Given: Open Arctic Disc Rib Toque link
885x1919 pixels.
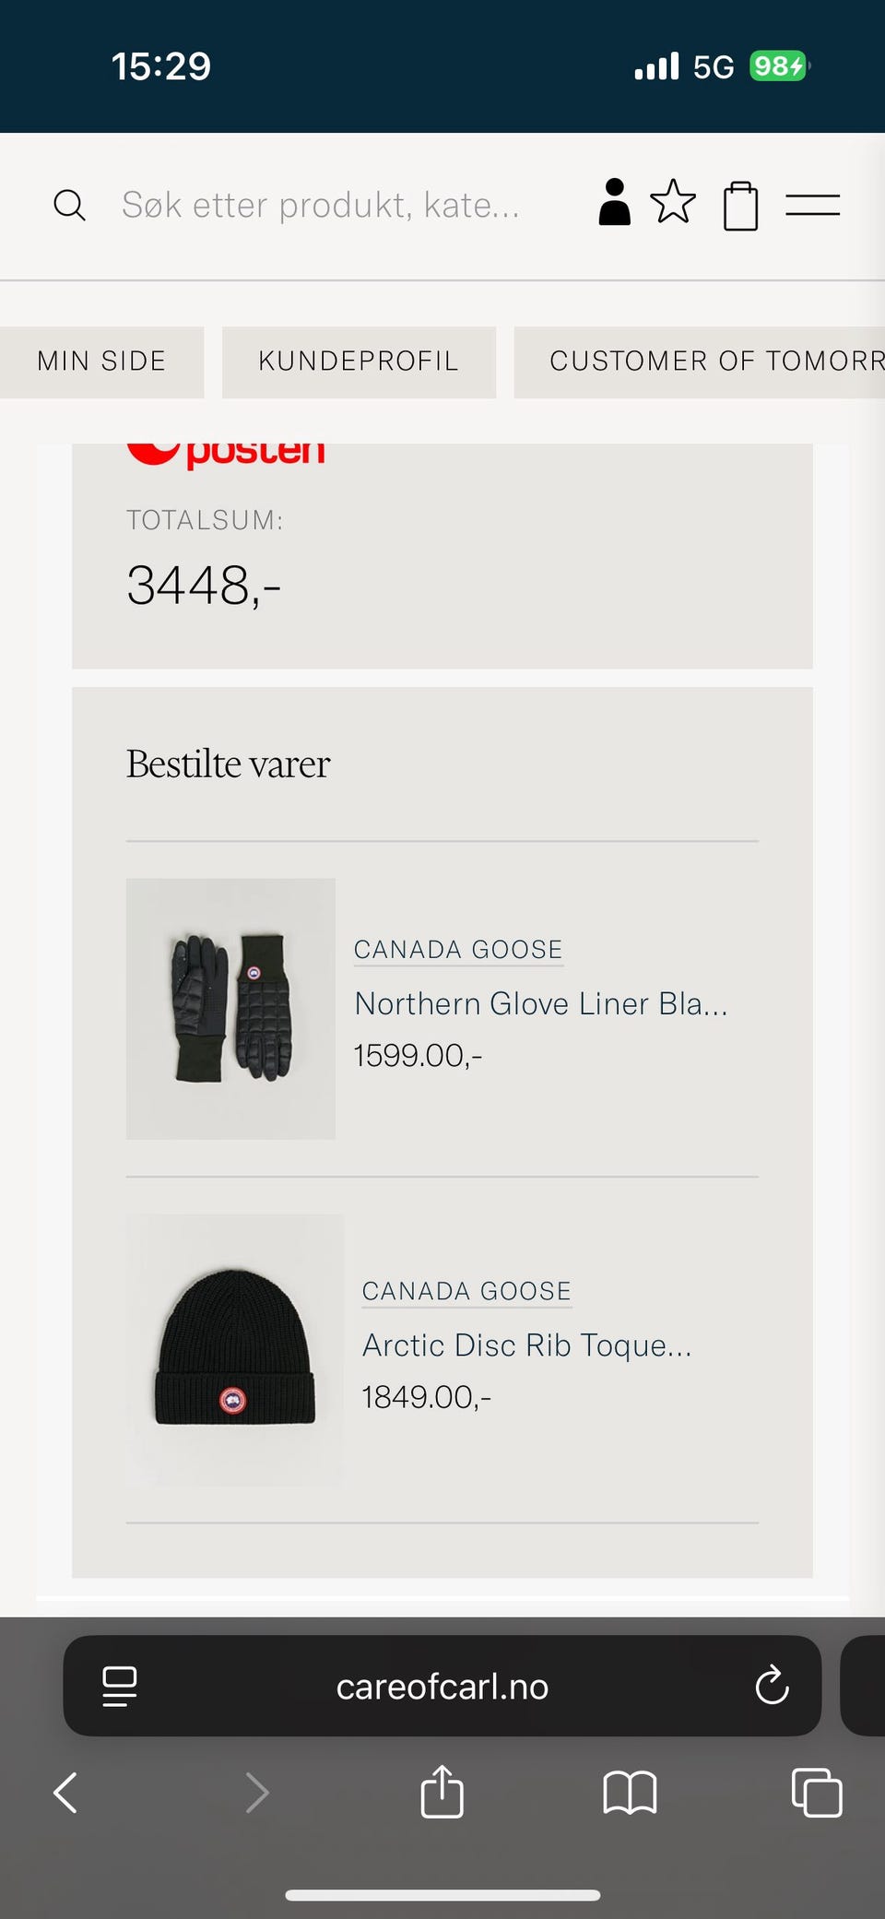Looking at the screenshot, I should pos(526,1345).
